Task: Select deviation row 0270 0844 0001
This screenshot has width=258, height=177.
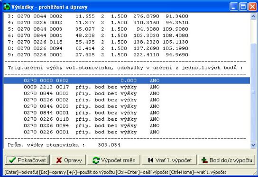Action: coord(127,113)
